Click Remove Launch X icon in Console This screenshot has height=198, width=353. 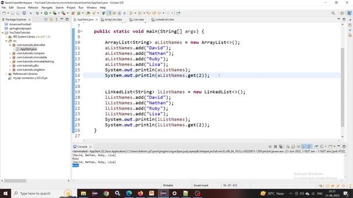[x=275, y=147]
